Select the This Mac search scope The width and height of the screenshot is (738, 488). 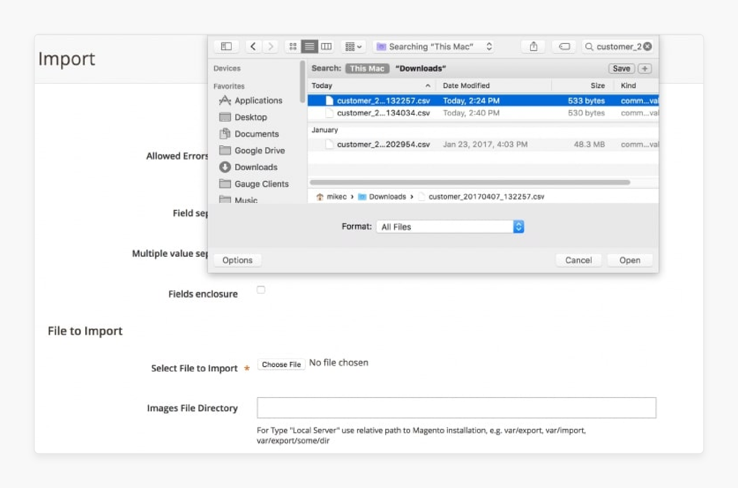[367, 68]
